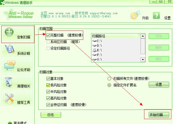The height and width of the screenshot is (124, 173).
Task: Switch to 推荐工具 label in sidebar
Action: pos(23,102)
